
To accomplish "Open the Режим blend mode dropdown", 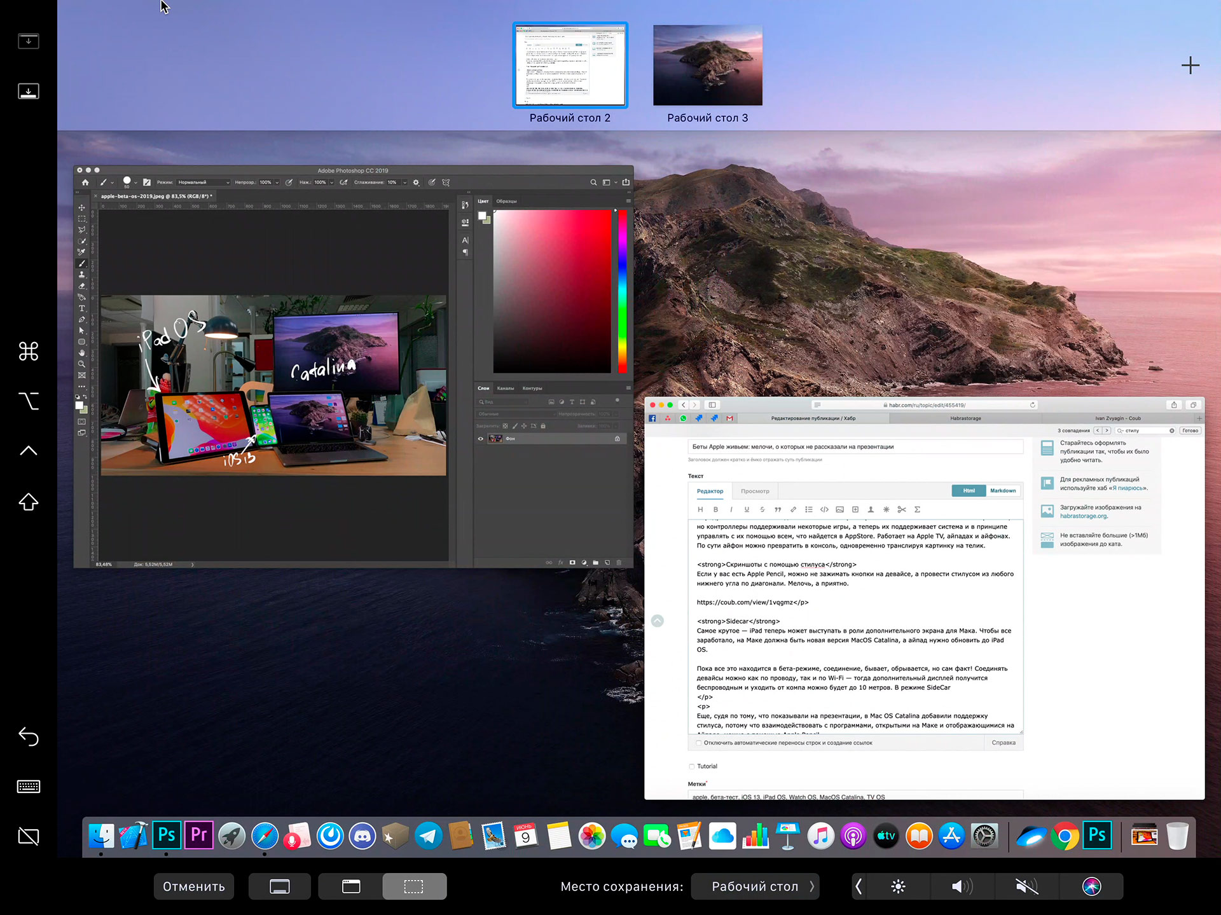I will click(x=203, y=182).
